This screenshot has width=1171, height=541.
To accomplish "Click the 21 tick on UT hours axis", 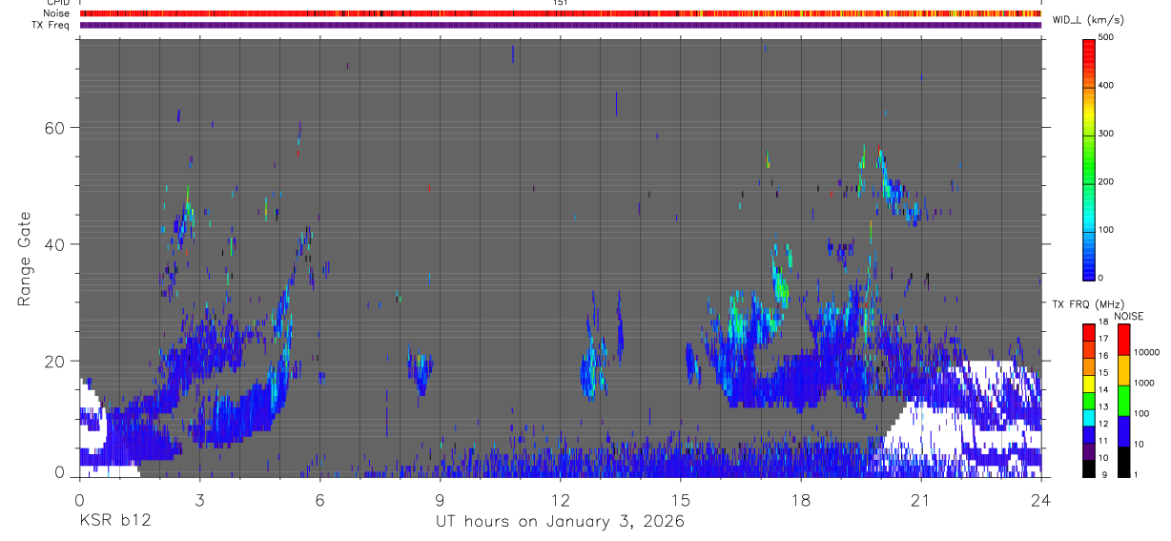I will coord(920,500).
